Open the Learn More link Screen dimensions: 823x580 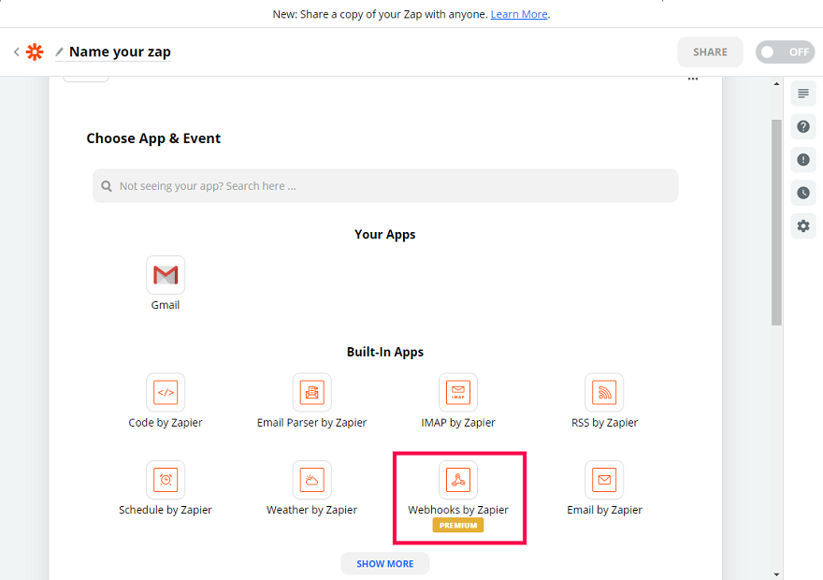pyautogui.click(x=519, y=14)
